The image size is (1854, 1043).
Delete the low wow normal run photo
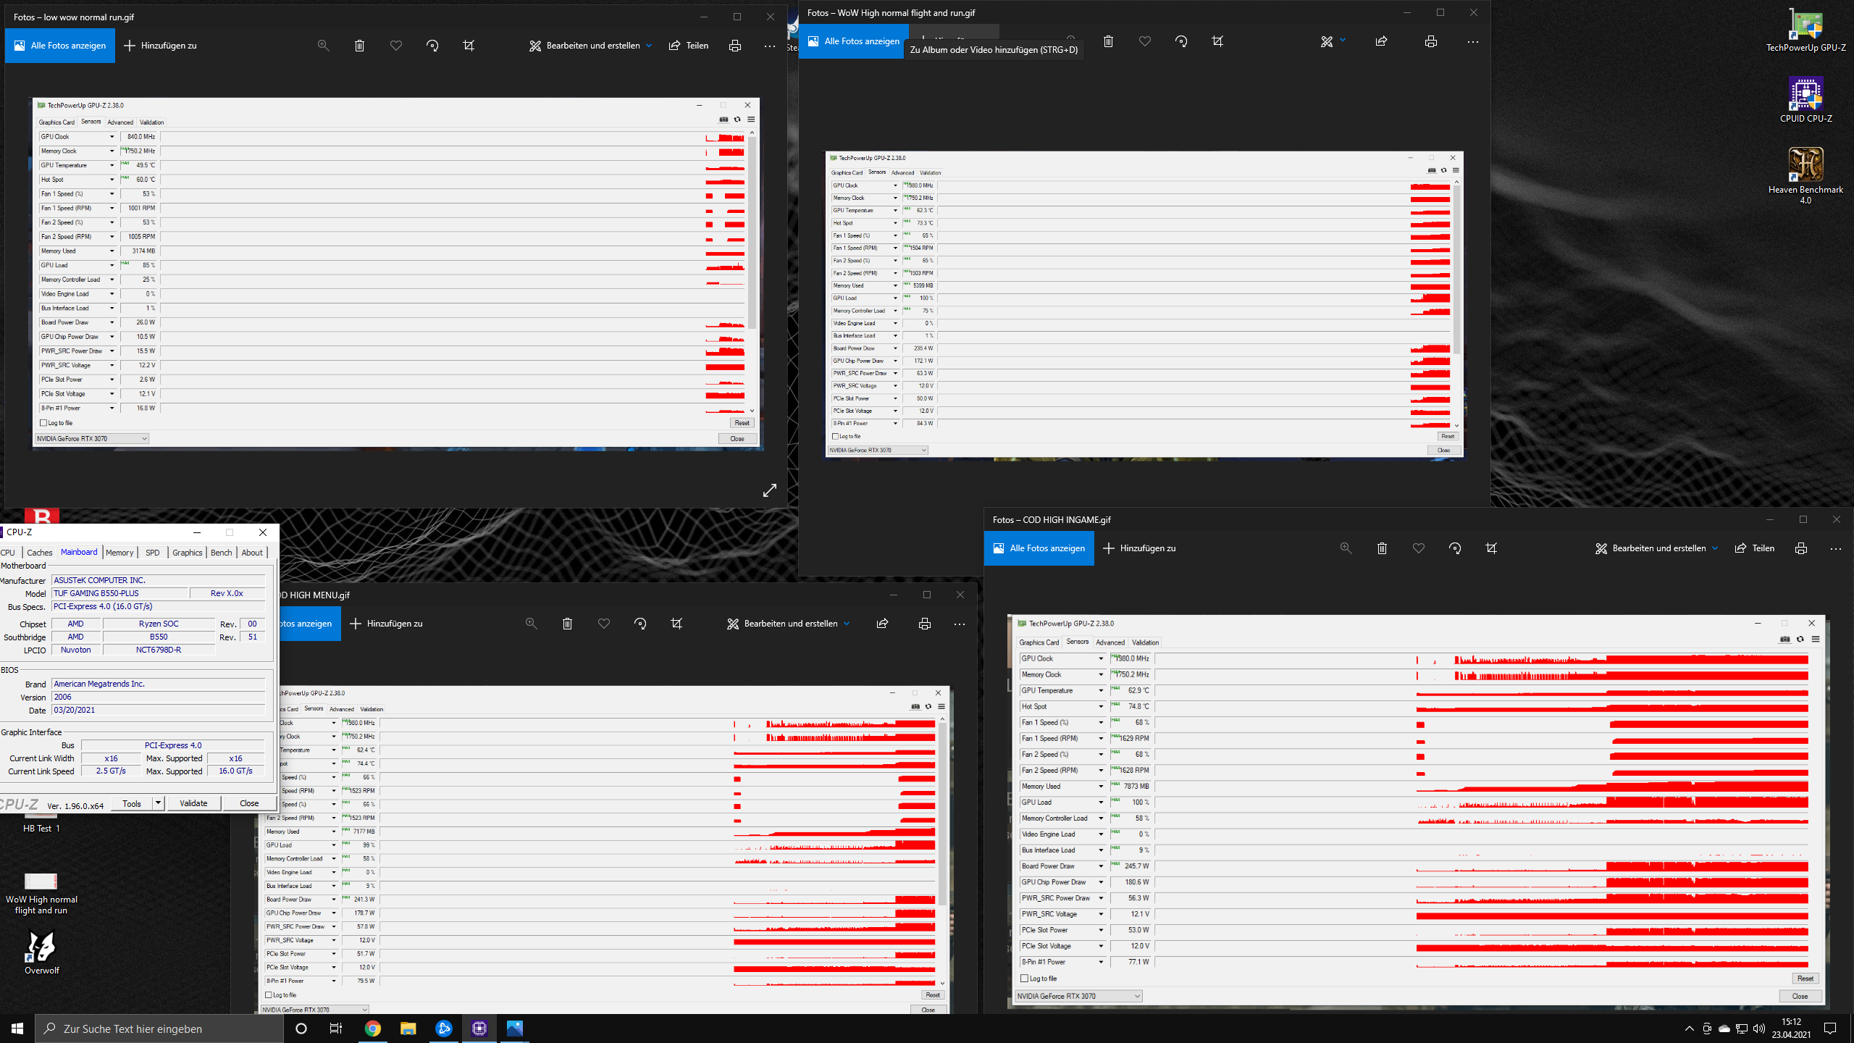[x=359, y=46]
